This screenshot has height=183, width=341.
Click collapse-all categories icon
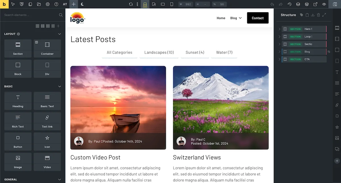pos(58,26)
